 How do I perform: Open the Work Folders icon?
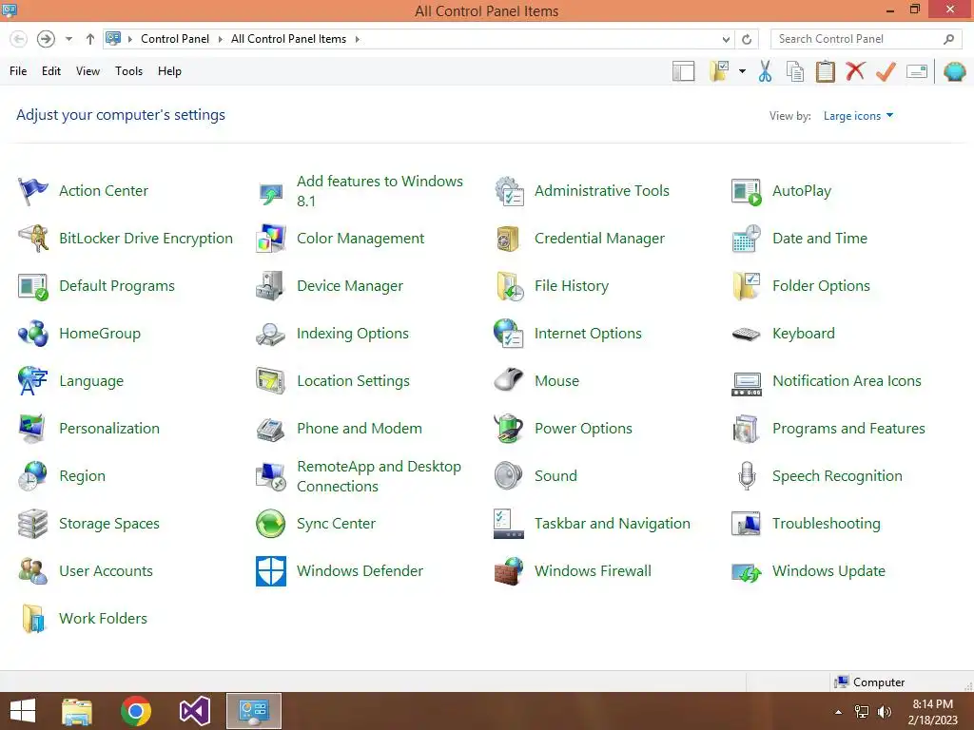33,619
